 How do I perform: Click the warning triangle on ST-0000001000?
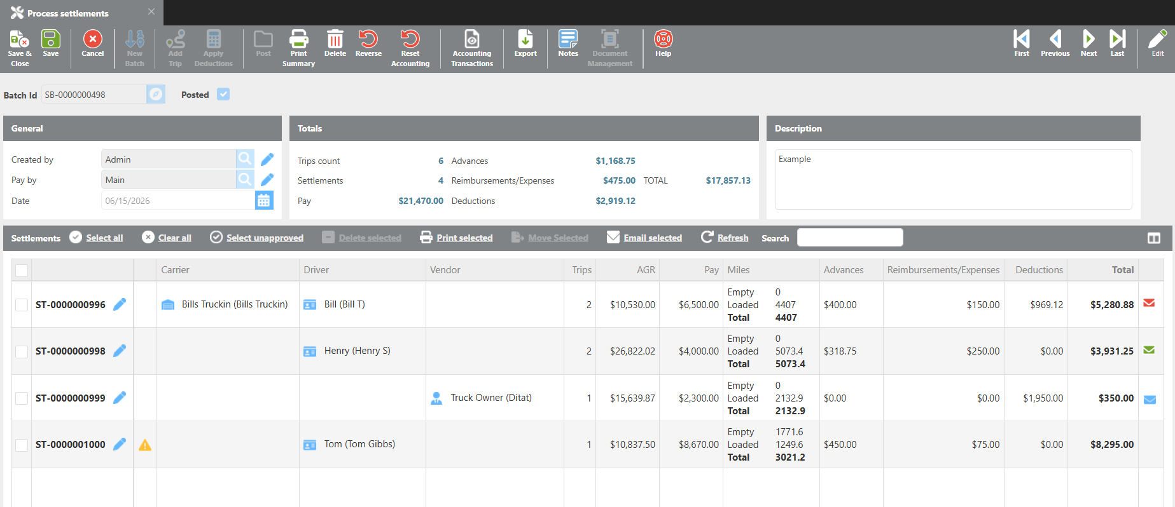click(145, 445)
